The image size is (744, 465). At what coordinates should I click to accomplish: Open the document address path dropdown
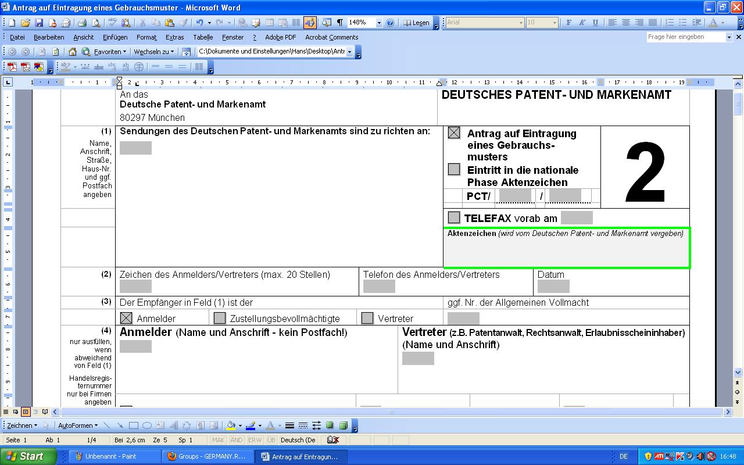tap(350, 52)
